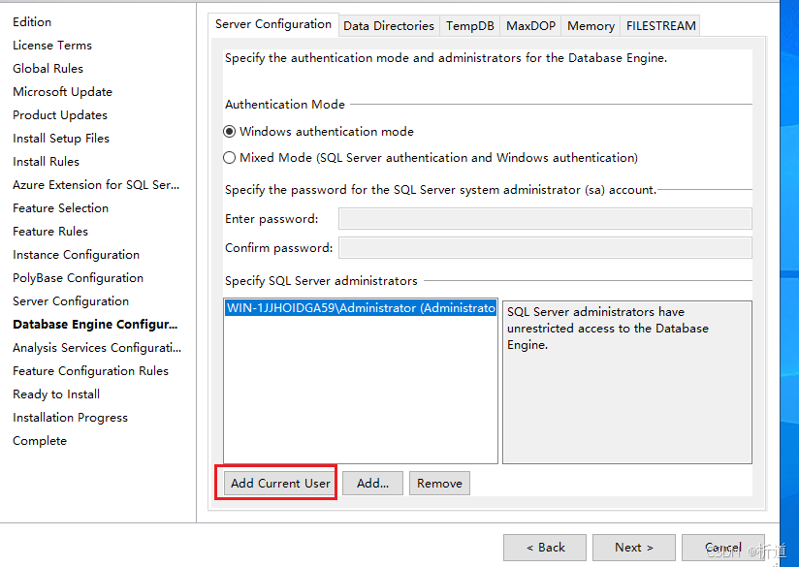
Task: Switch to the Data Directories tab
Action: 388,26
